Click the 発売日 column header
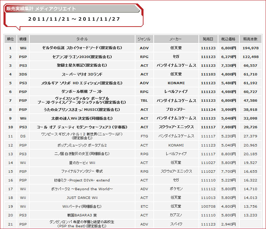 (x=208, y=39)
